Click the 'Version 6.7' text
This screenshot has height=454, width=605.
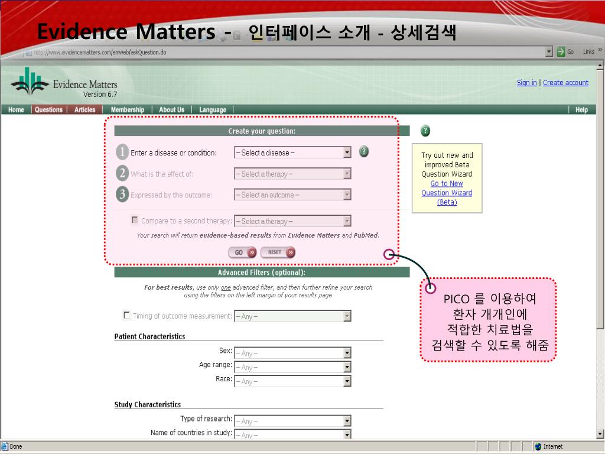point(100,94)
